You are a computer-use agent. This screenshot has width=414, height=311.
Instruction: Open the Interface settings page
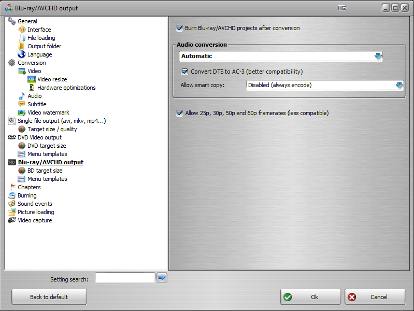pos(39,30)
